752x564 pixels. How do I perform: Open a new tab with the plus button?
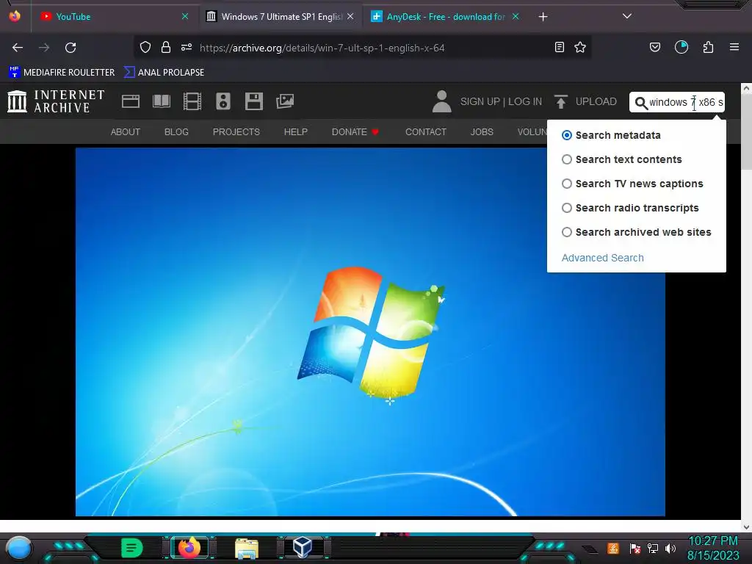coord(543,17)
